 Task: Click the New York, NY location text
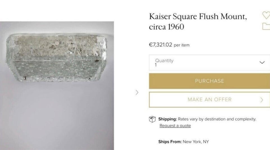196,142
